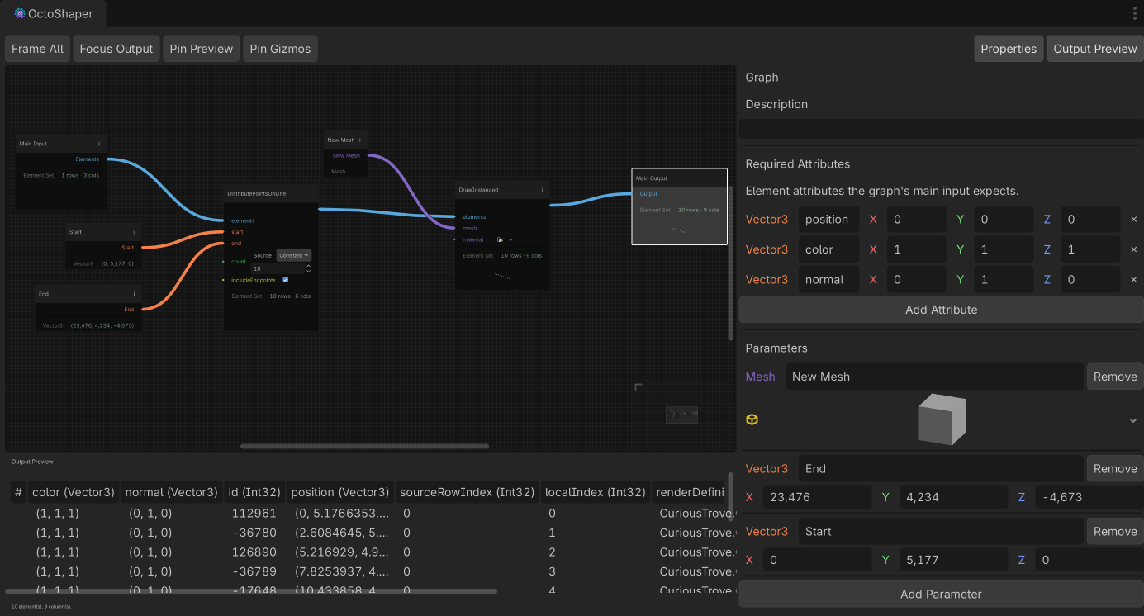Screen dimensions: 1144x616
Task: Edit the position attribute Z value
Action: coord(1090,220)
